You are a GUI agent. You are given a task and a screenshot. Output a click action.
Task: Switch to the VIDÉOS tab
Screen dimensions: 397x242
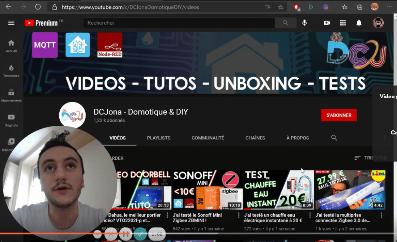pyautogui.click(x=118, y=138)
